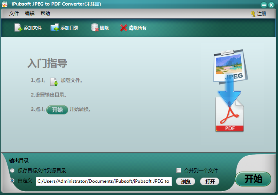278x195 pixels.
Task: Click the 删除 (delete) toolbar icon
Action: click(x=95, y=27)
